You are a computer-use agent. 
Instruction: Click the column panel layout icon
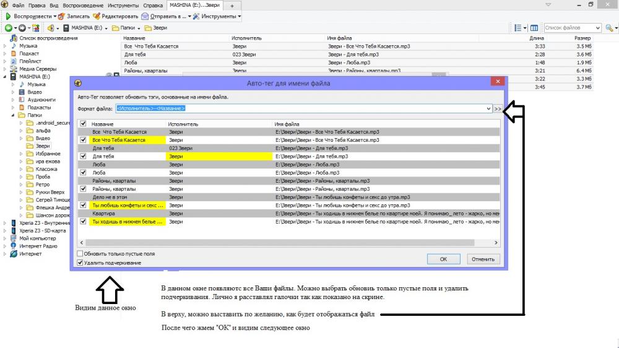click(534, 28)
